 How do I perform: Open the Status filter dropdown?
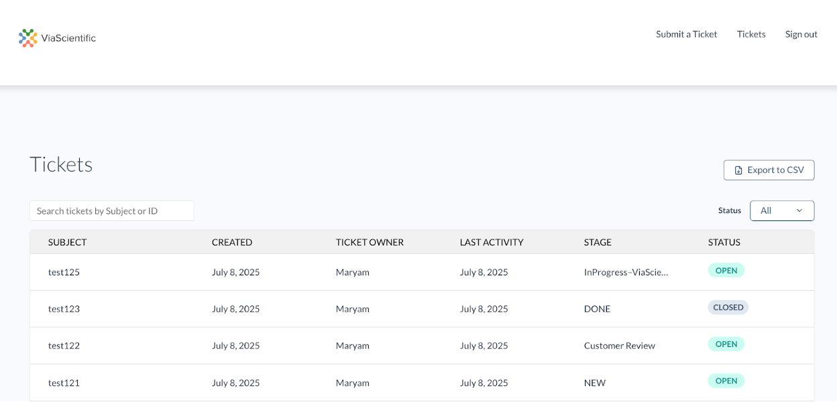click(782, 210)
